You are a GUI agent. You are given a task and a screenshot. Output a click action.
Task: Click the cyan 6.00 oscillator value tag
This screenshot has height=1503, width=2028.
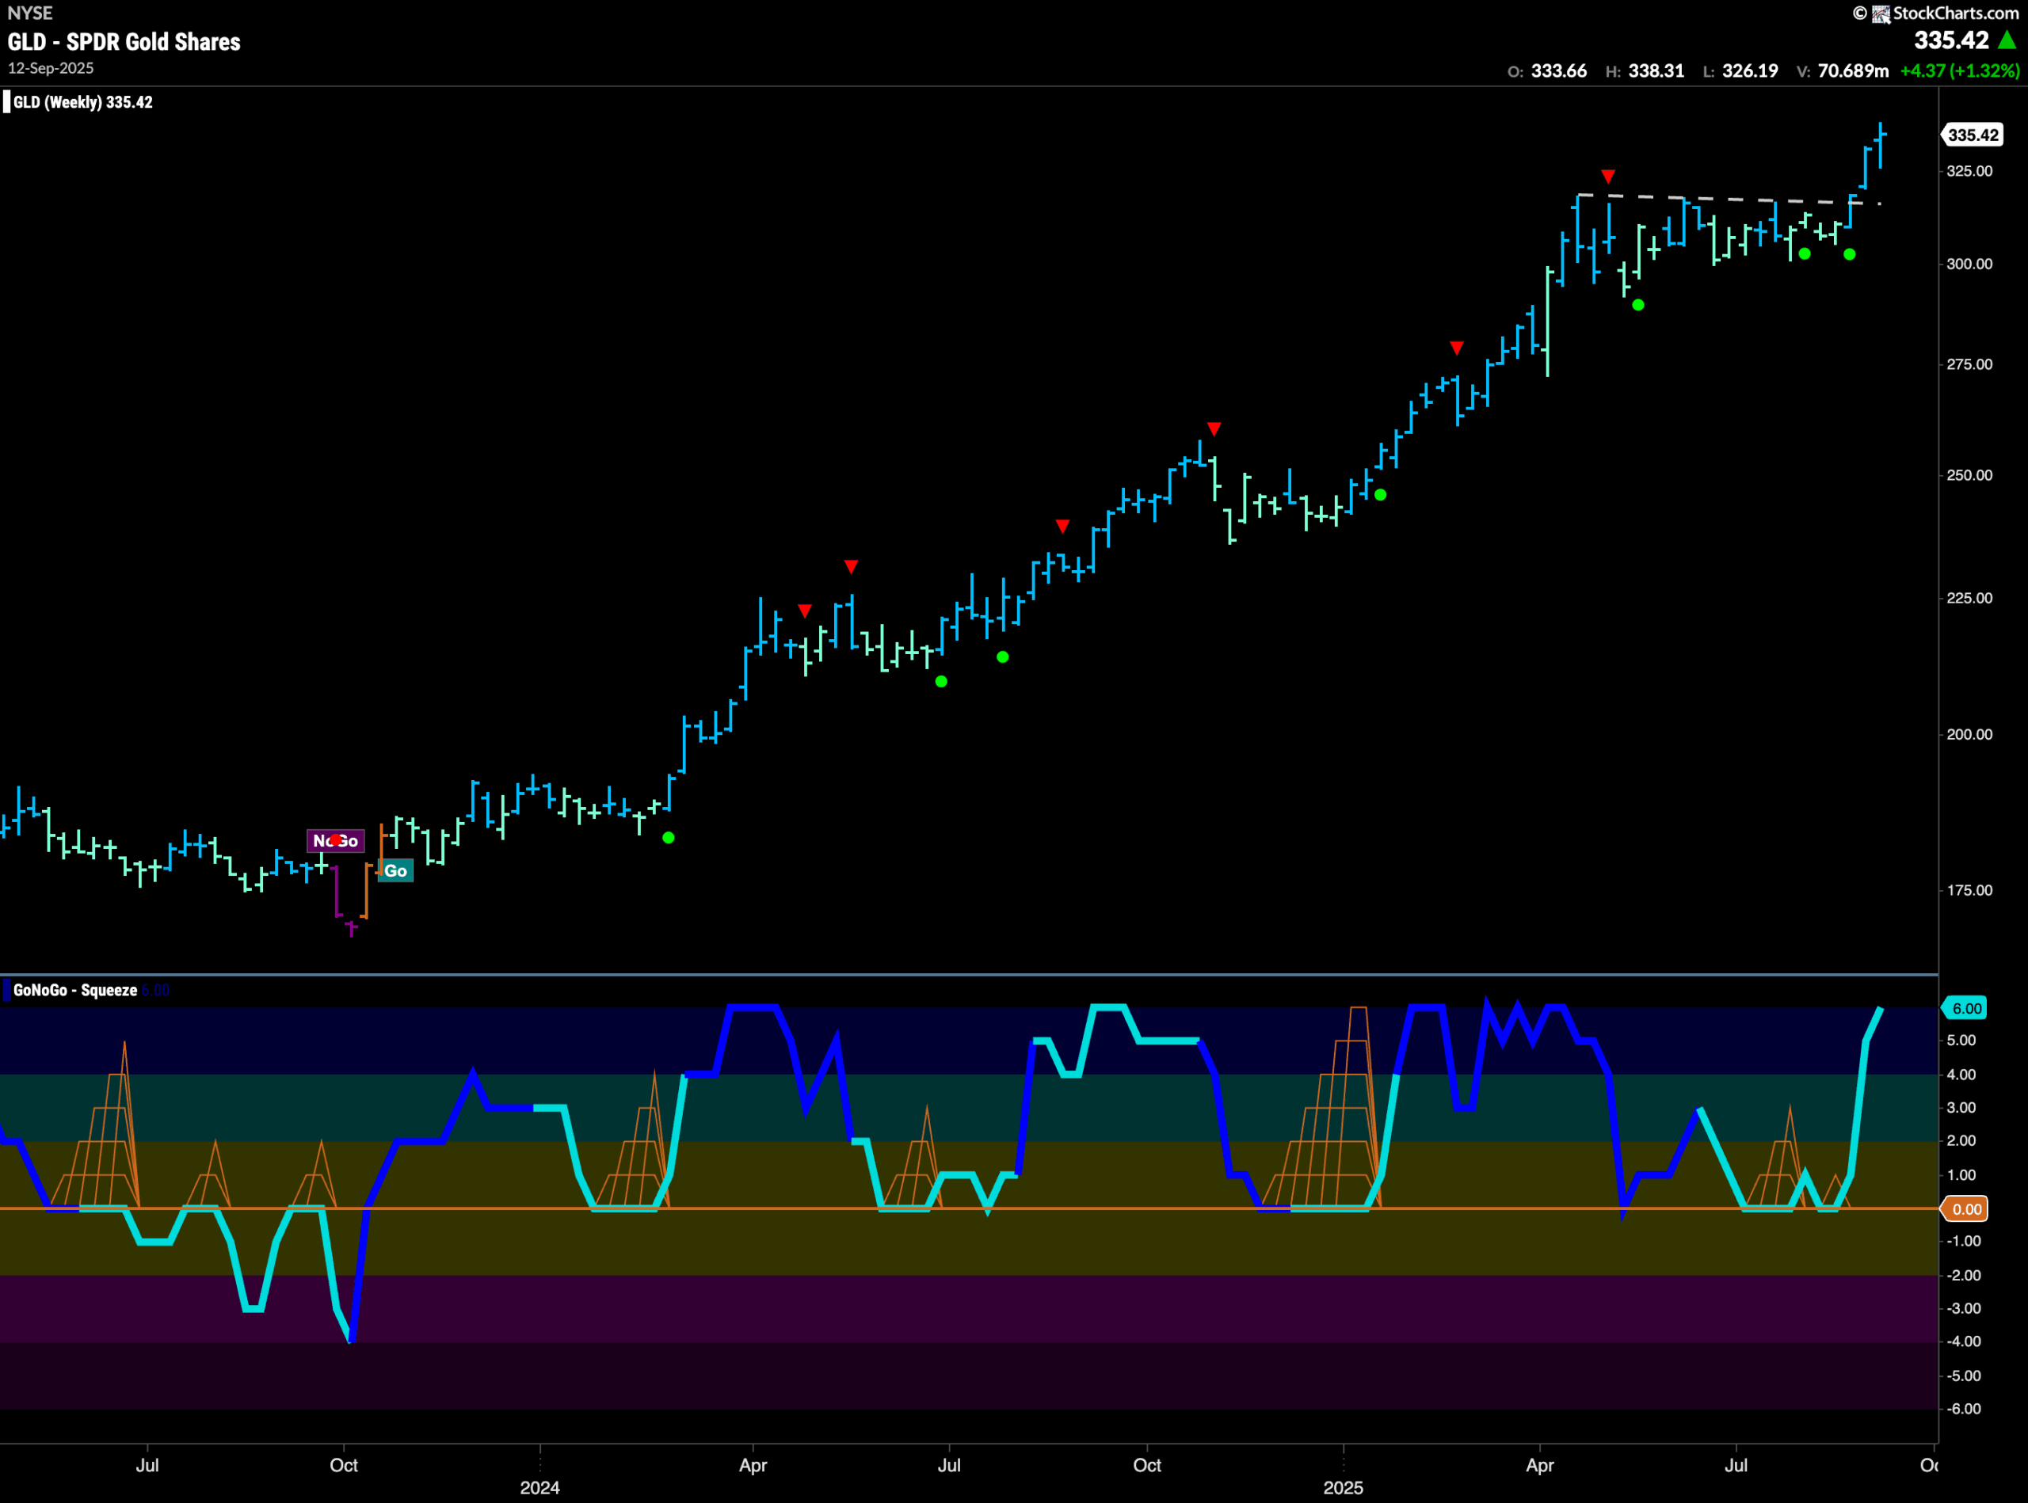click(1966, 1008)
